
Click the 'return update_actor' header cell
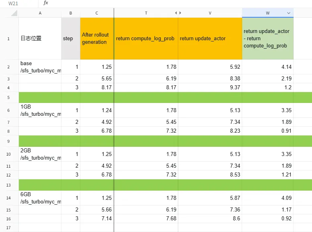[x=210, y=39]
